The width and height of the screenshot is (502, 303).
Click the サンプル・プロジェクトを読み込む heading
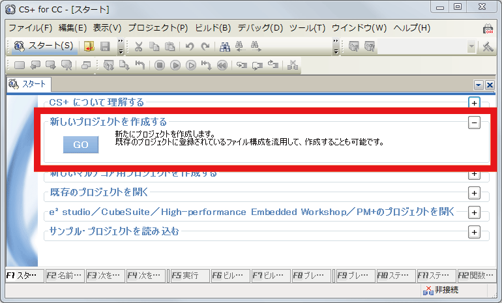(x=114, y=231)
